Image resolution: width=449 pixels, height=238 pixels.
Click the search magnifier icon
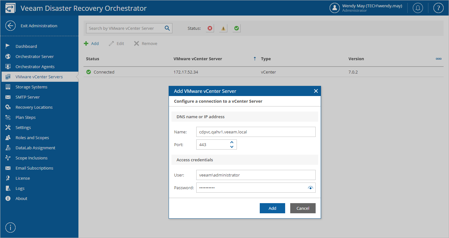click(x=167, y=28)
